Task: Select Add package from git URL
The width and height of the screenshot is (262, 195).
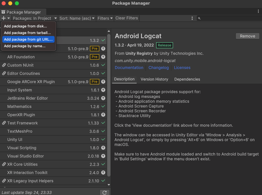Action: coord(28,39)
